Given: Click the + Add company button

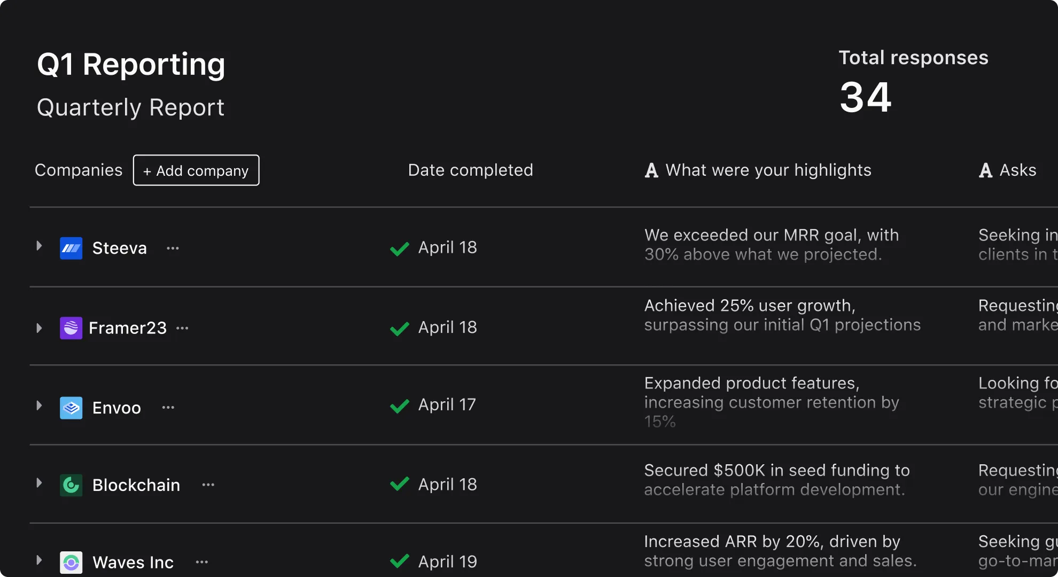Looking at the screenshot, I should tap(196, 170).
